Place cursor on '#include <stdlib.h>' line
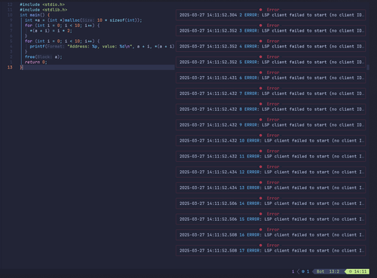 click(x=44, y=10)
